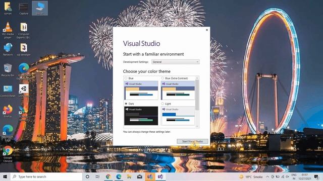Open the taskbar clock and date
This screenshot has height=181, width=323.
pos(305,176)
